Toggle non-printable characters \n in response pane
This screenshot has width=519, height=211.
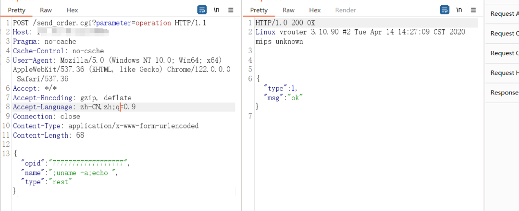tap(459, 10)
